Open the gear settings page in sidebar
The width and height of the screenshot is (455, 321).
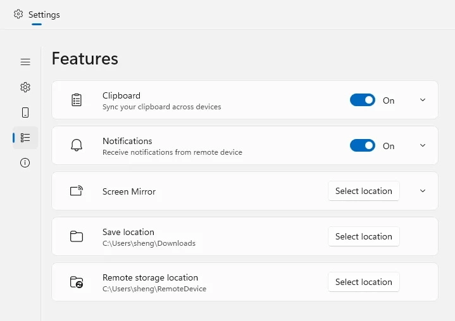point(25,87)
